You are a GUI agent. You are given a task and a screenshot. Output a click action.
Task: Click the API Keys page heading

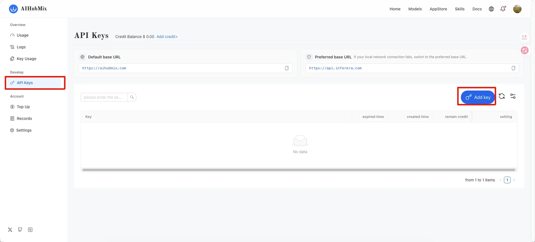[91, 36]
